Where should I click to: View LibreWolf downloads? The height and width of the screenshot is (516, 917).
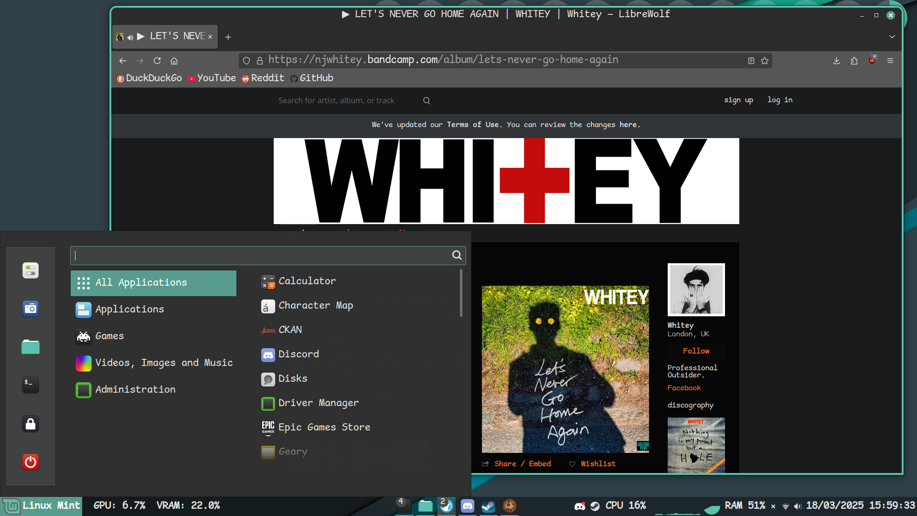click(836, 61)
